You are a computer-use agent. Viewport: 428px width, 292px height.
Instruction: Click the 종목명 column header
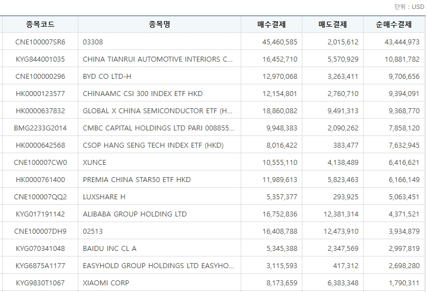click(160, 24)
